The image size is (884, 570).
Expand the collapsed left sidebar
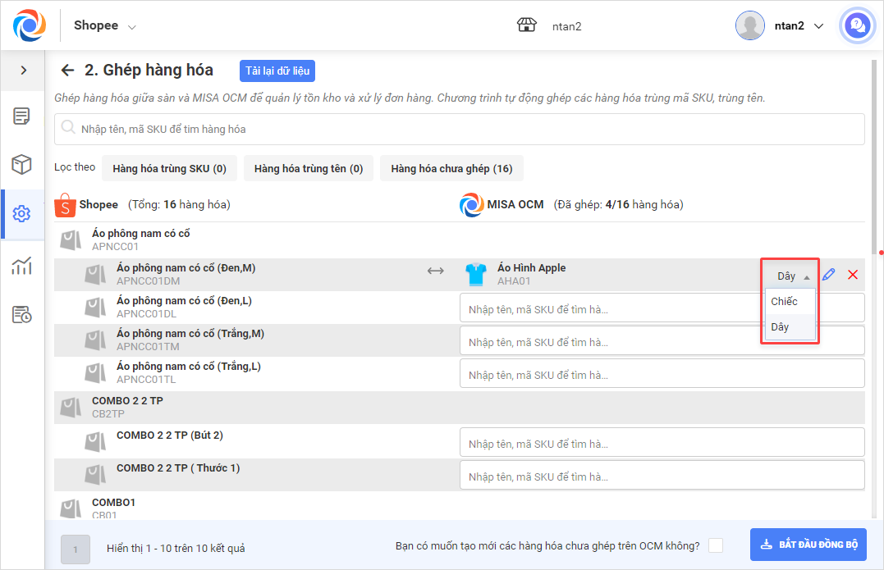(x=23, y=71)
